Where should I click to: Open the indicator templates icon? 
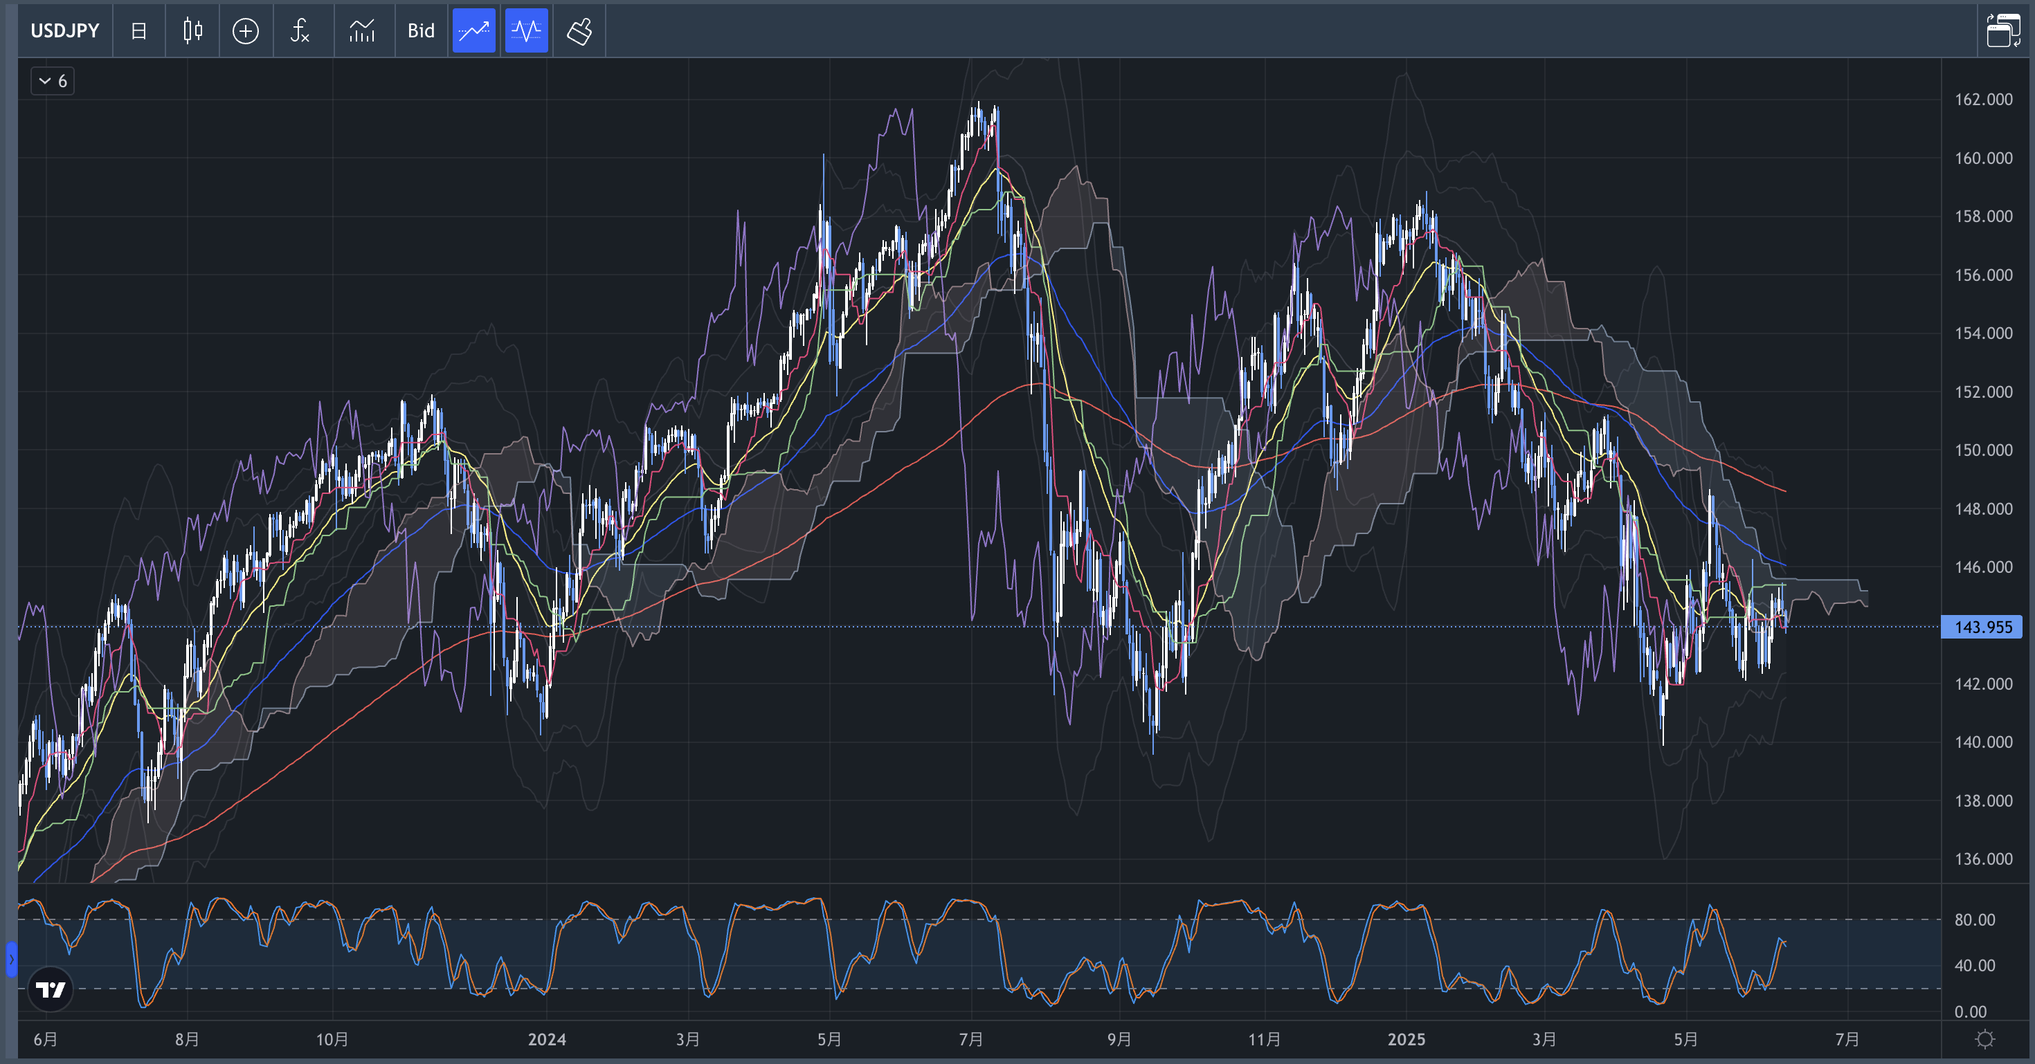pos(363,30)
